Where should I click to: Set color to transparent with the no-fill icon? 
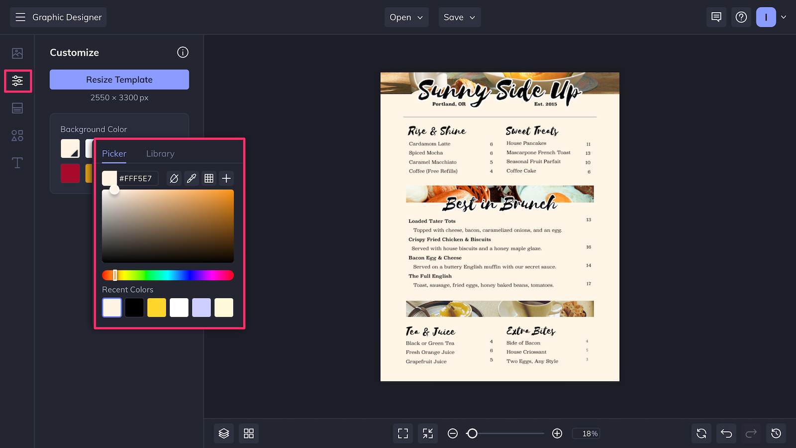(174, 178)
